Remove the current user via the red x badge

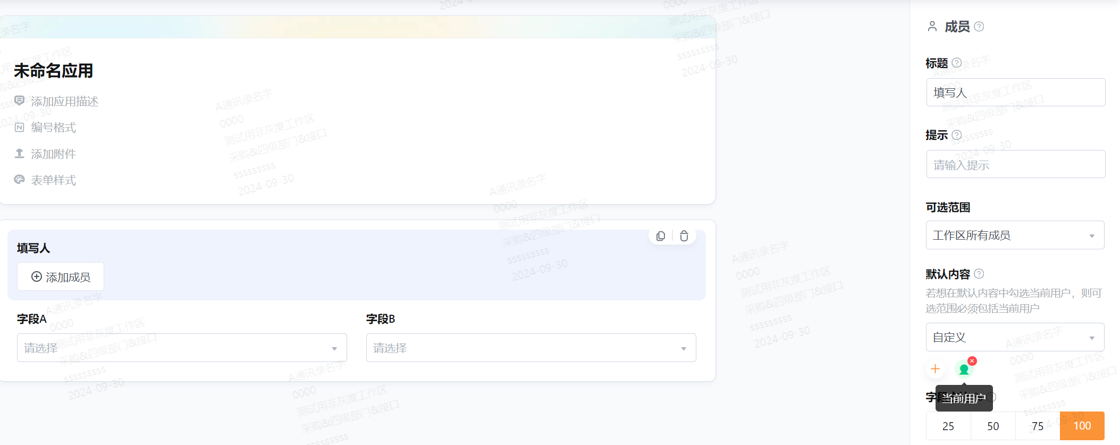(972, 361)
